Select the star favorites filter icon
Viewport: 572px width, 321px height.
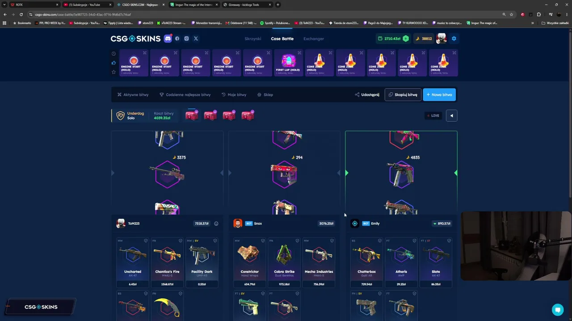(114, 72)
